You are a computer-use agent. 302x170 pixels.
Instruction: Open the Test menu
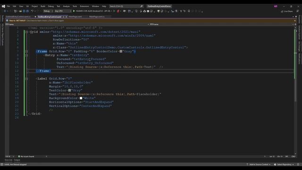click(59, 6)
